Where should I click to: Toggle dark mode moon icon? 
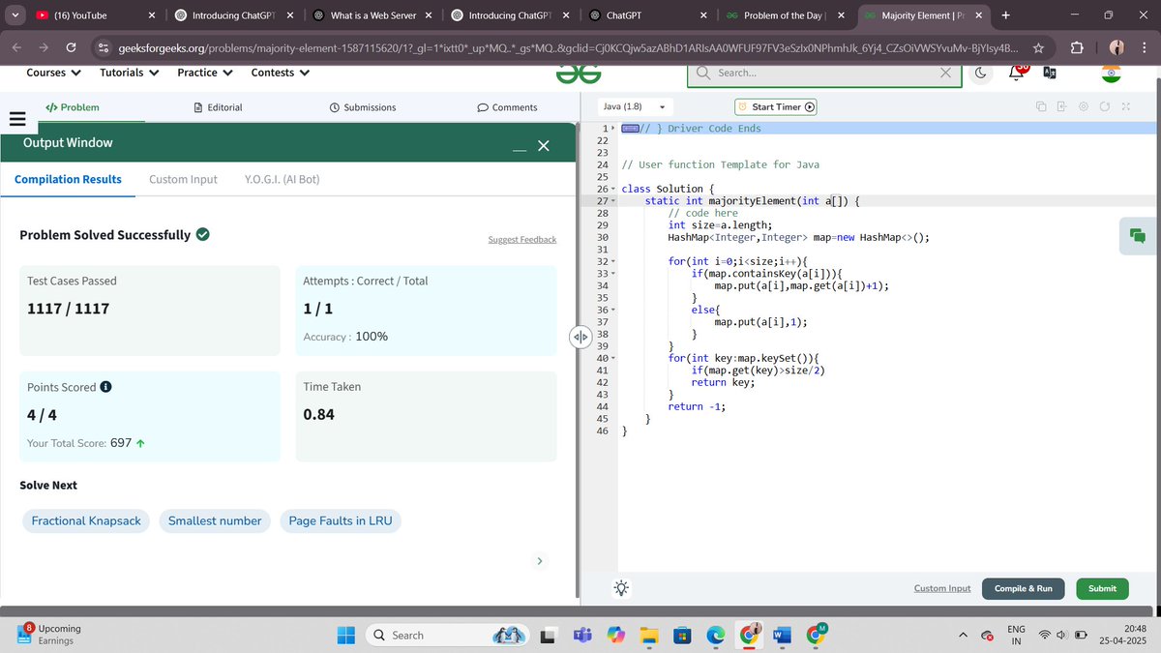980,73
